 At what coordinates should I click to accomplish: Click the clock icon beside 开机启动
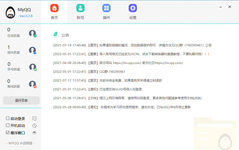pos(34,126)
